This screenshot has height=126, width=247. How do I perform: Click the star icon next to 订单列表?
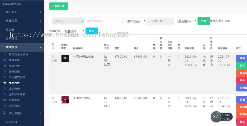(x=4, y=89)
